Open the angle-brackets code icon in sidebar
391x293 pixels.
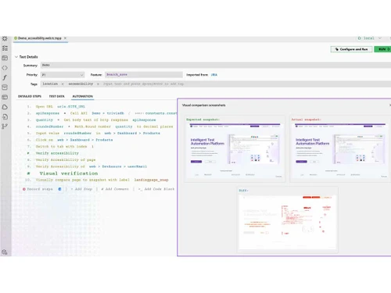tap(5, 68)
